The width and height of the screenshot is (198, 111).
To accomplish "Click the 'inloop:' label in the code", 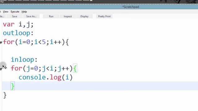I will point(24,60).
